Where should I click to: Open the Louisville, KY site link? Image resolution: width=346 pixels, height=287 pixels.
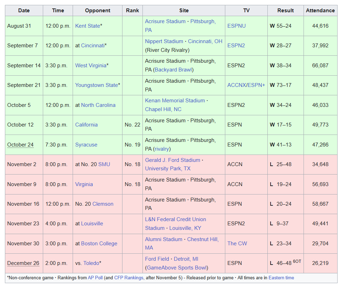pyautogui.click(x=185, y=228)
